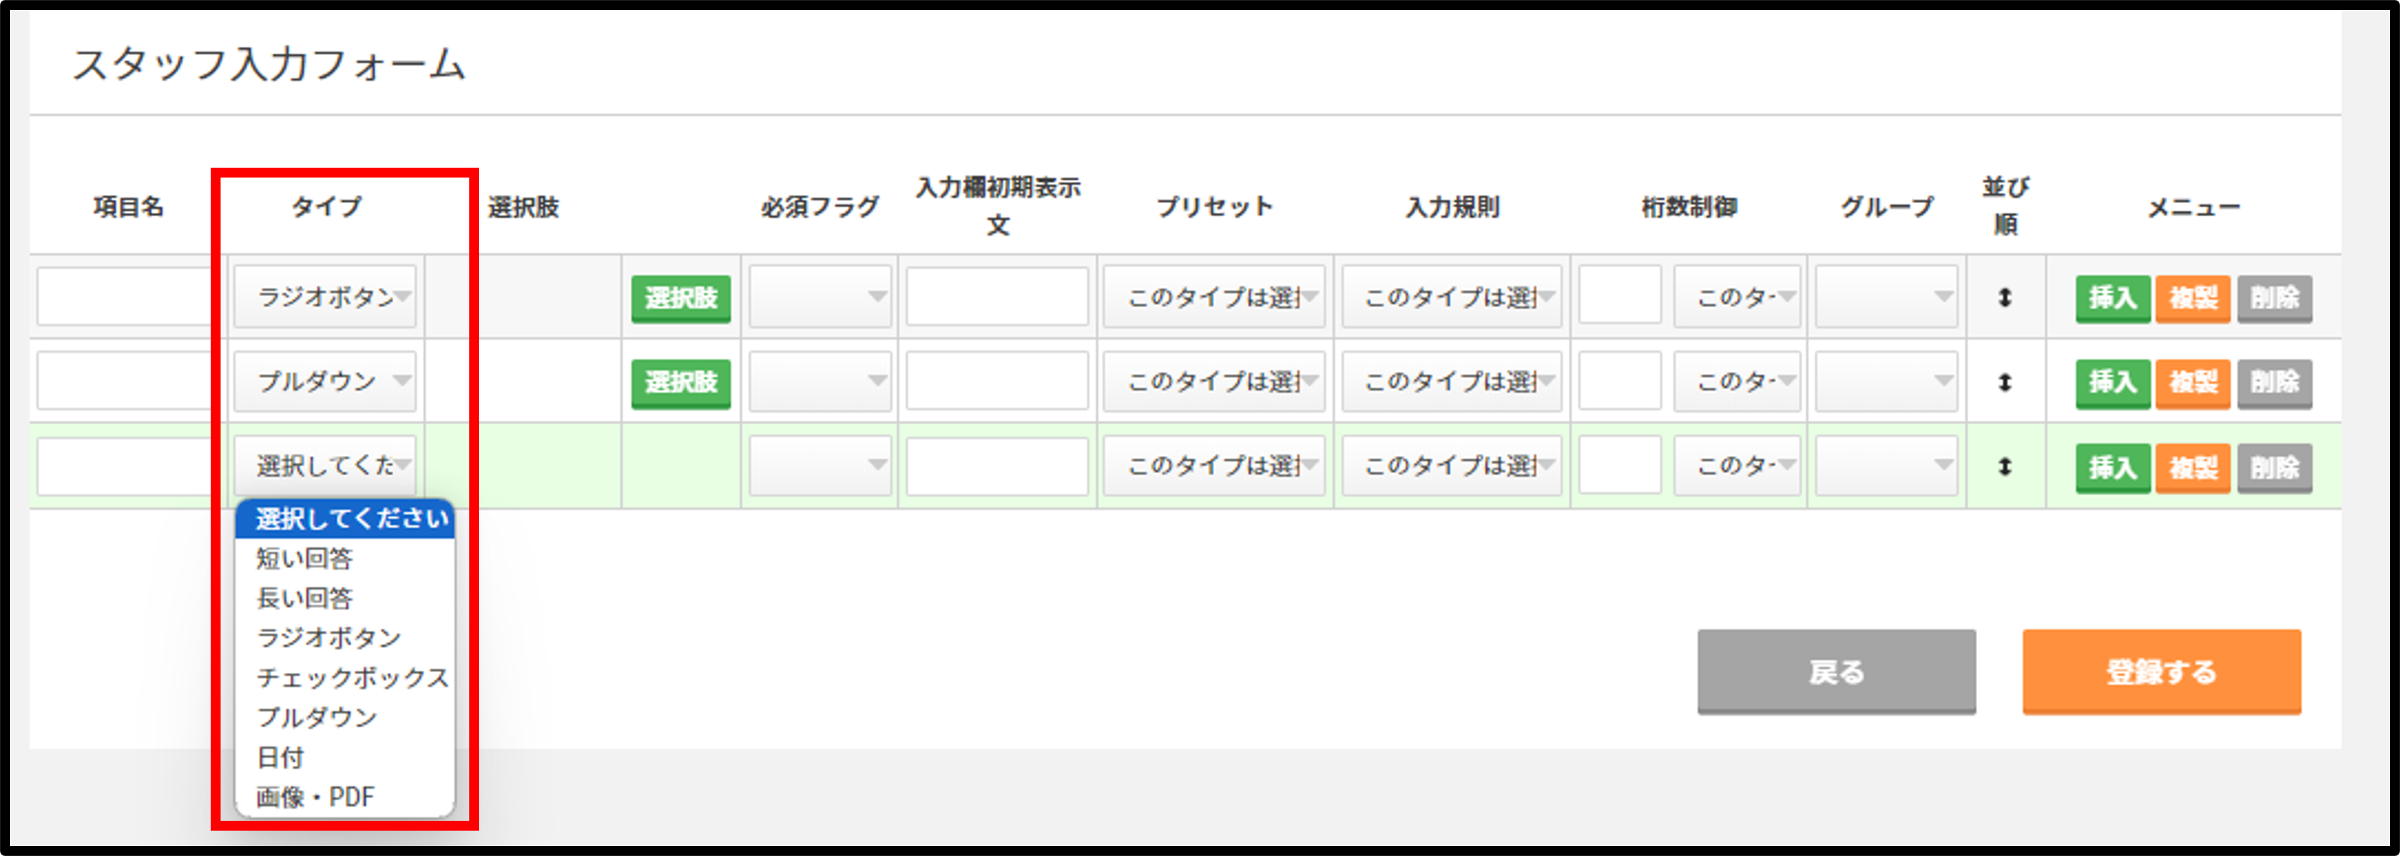Click the 削除 button in the third row
2400x856 pixels.
[x=2273, y=468]
